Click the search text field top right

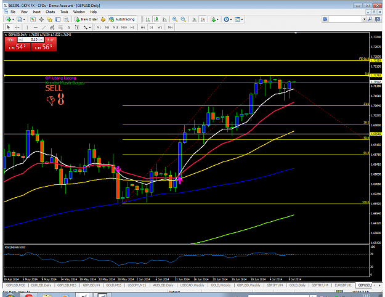pos(346,19)
